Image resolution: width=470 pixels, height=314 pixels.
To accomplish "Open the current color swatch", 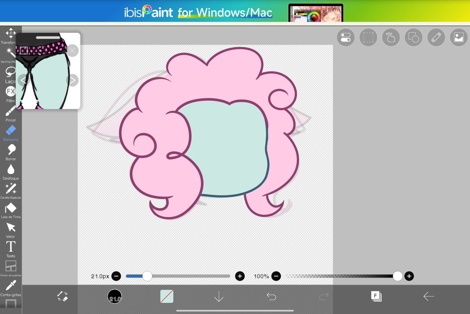I will (x=167, y=296).
